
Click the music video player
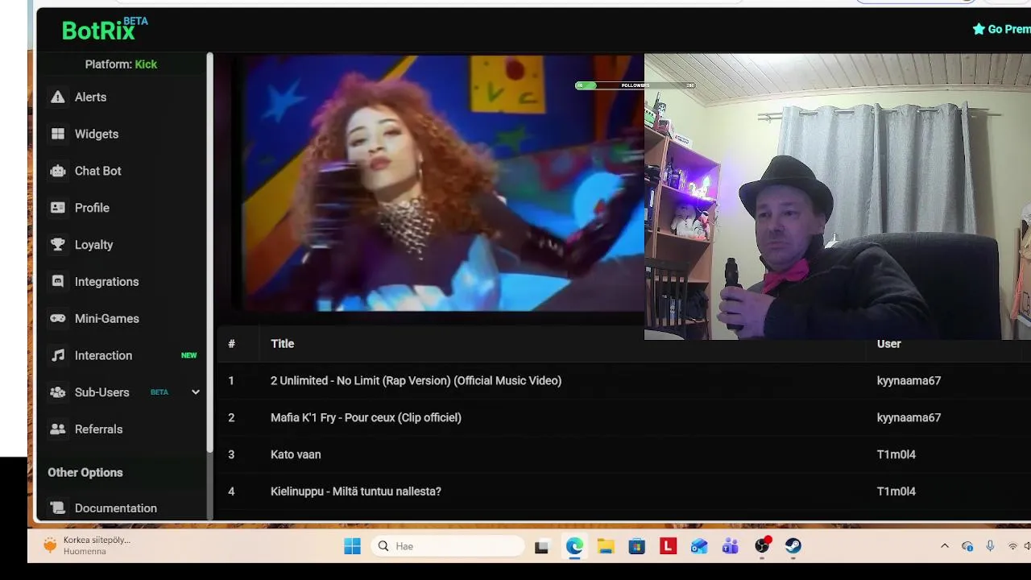tap(429, 183)
